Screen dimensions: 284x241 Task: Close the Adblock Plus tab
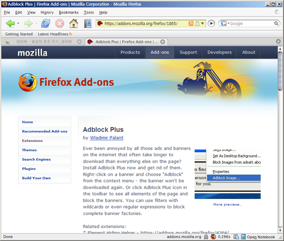(x=162, y=41)
